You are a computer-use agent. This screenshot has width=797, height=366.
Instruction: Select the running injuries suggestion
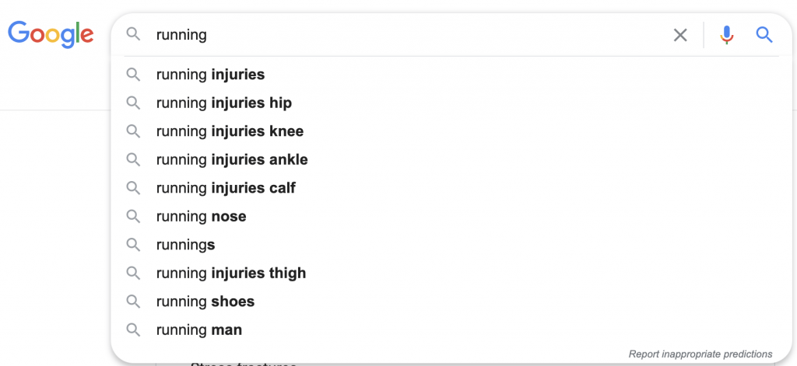[x=451, y=75]
